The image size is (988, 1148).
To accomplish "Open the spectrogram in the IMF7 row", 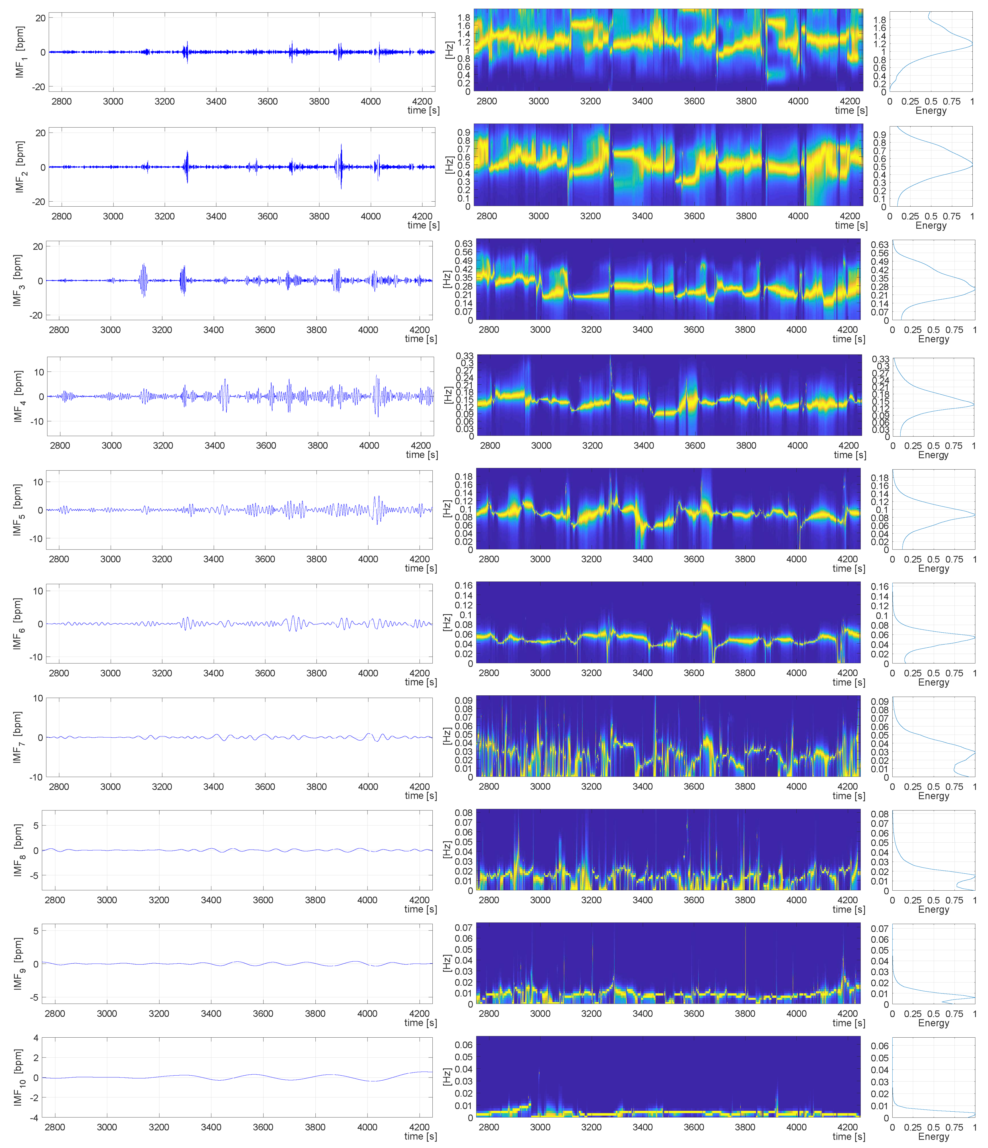I will pos(668,736).
